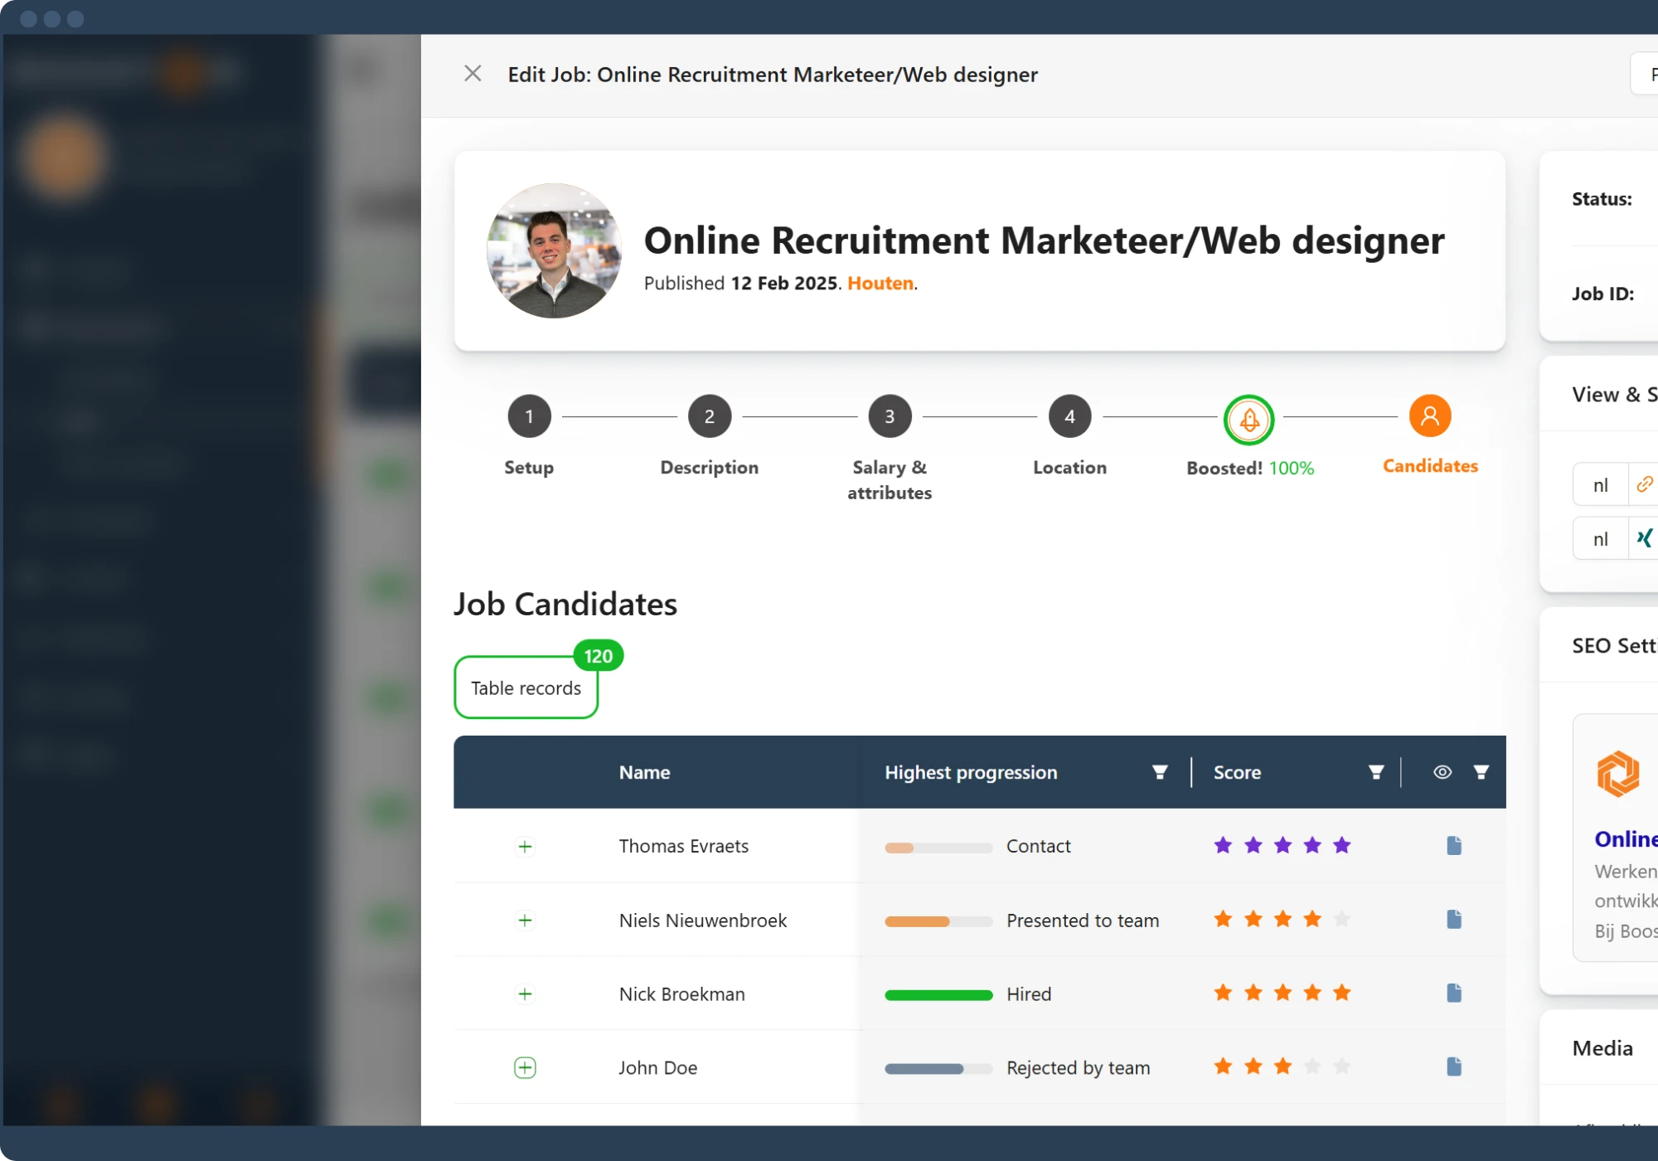Screen dimensions: 1658x1161
Task: Go to the Setup step
Action: (528, 416)
